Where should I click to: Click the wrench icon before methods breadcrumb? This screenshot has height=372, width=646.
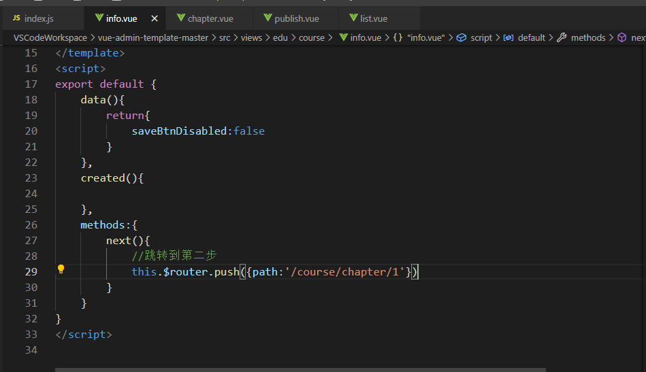562,37
